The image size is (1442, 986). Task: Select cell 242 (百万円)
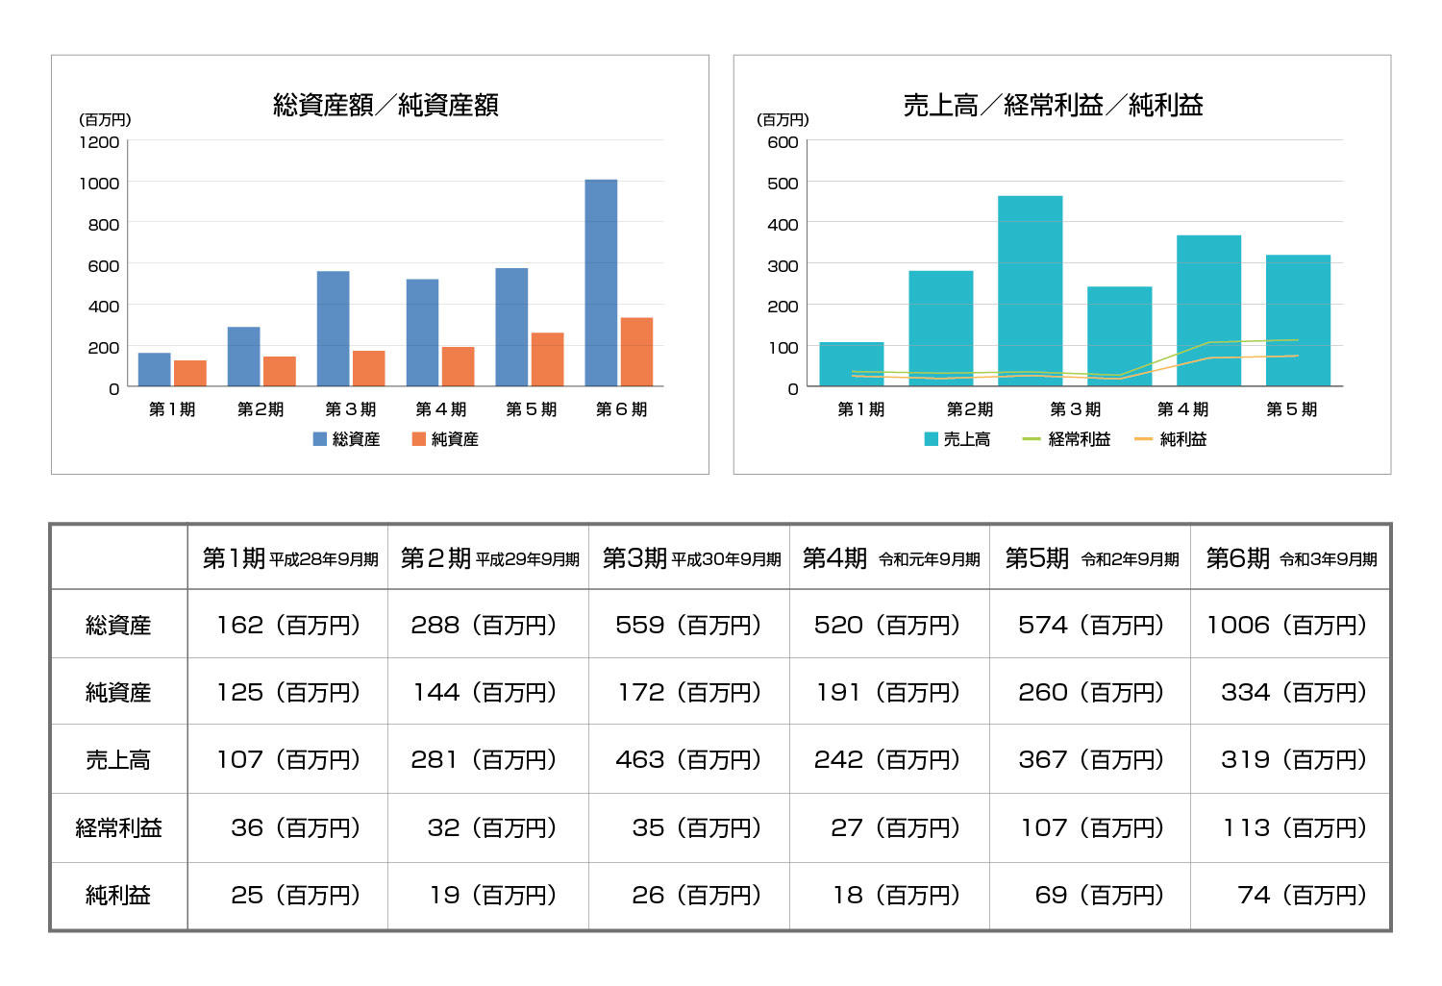890,759
